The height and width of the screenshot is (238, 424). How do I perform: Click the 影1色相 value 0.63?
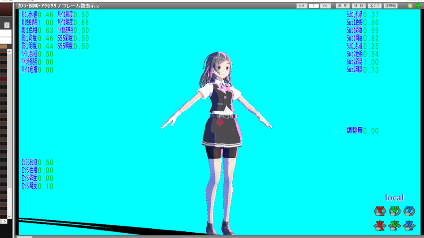point(45,30)
